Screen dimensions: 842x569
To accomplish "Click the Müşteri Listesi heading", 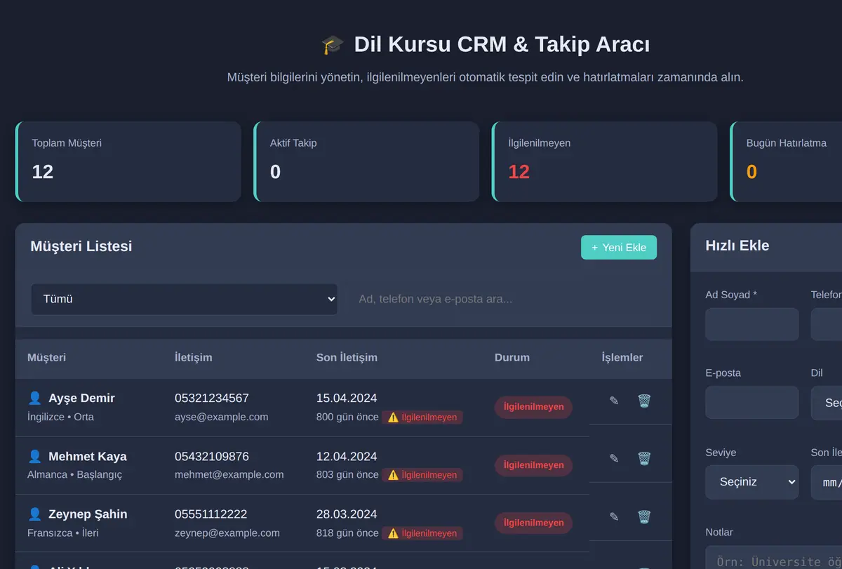I will (x=81, y=246).
